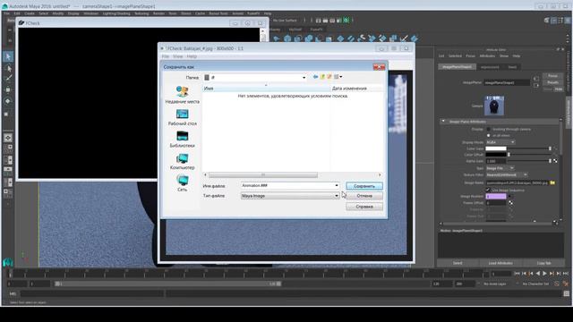This screenshot has height=322, width=573.
Task: Click output connection arrow beside imagePlane field
Action: [x=536, y=86]
